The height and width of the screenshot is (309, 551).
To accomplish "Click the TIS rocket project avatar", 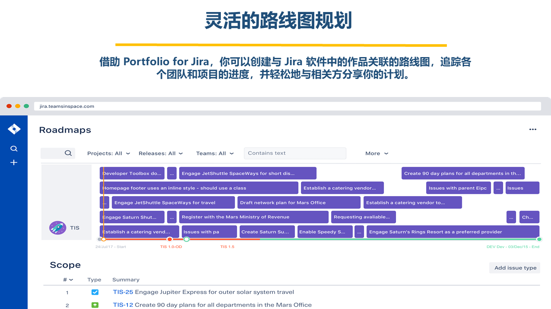I will click(x=57, y=227).
